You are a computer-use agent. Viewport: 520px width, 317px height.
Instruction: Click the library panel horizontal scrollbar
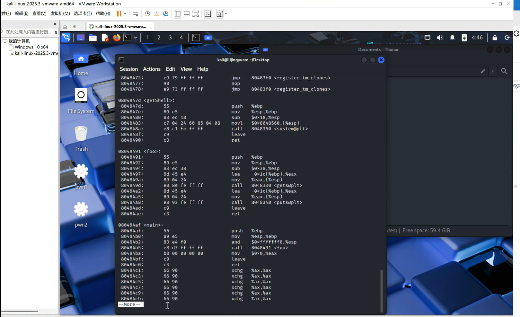[x=20, y=311]
